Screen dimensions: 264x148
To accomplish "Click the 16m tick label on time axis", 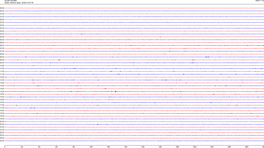I will [x=143, y=147].
